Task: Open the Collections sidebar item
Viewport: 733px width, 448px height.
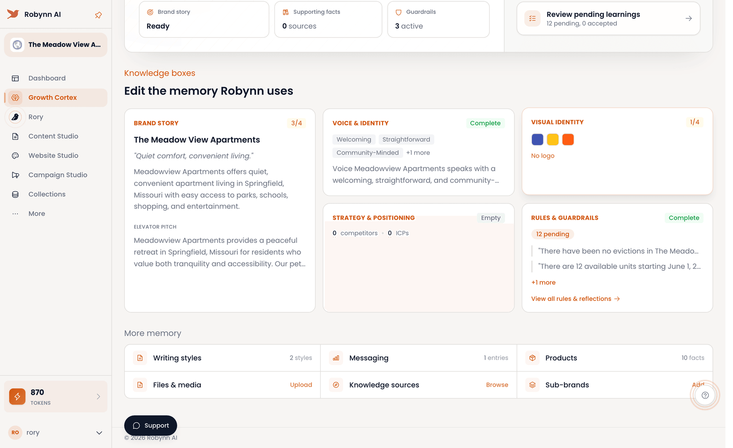Action: [x=56, y=194]
